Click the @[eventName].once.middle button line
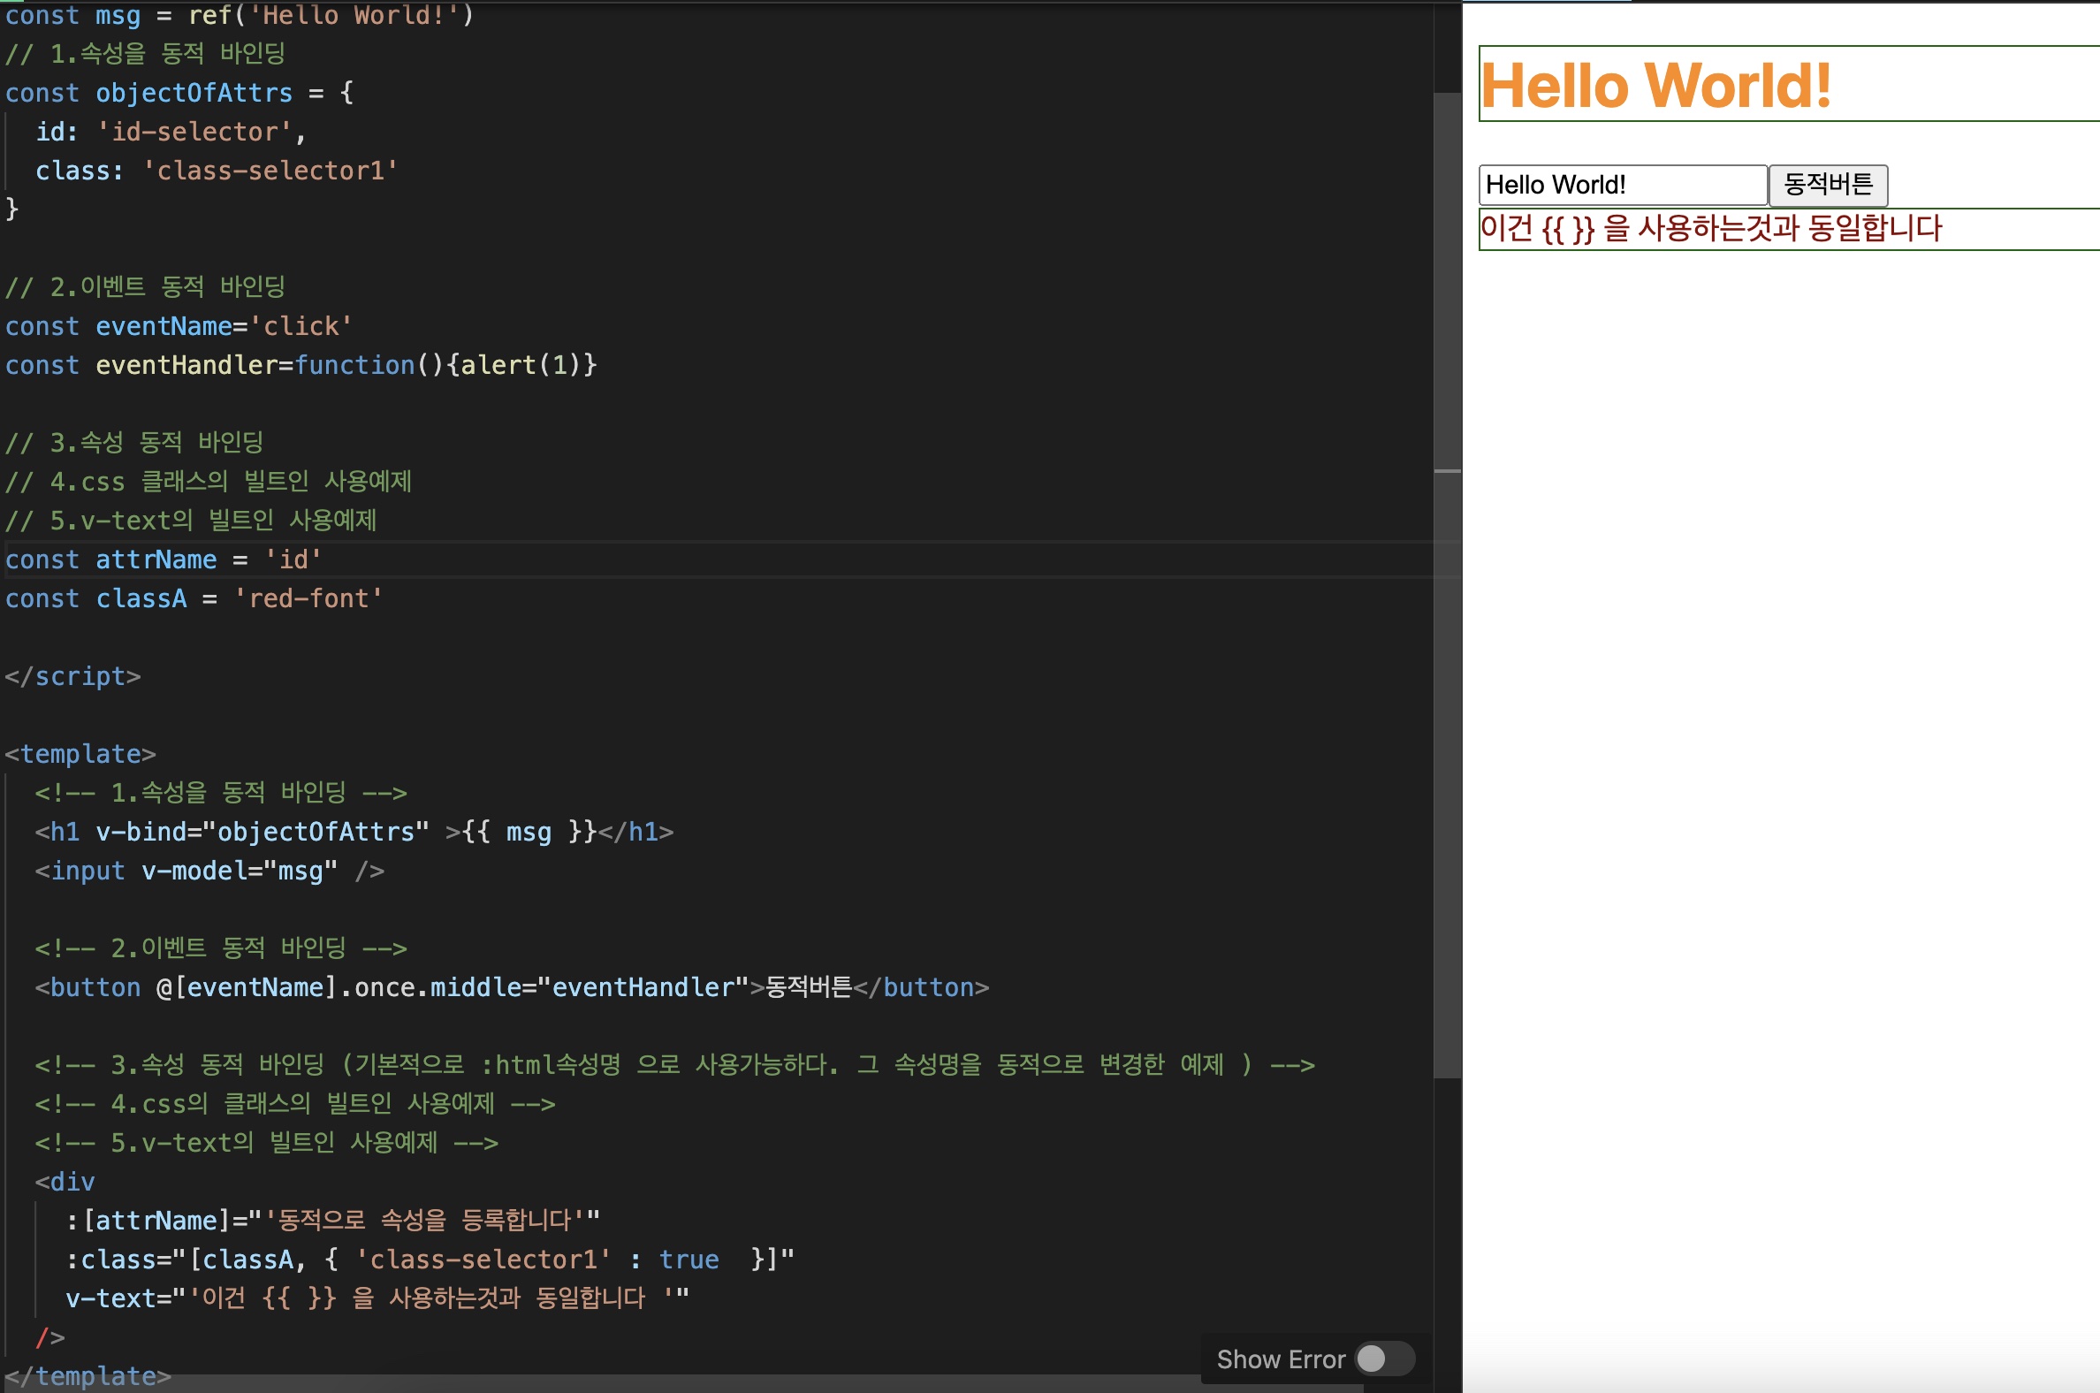 click(x=512, y=987)
